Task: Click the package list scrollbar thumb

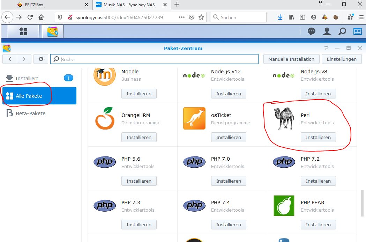Action: click(362, 203)
